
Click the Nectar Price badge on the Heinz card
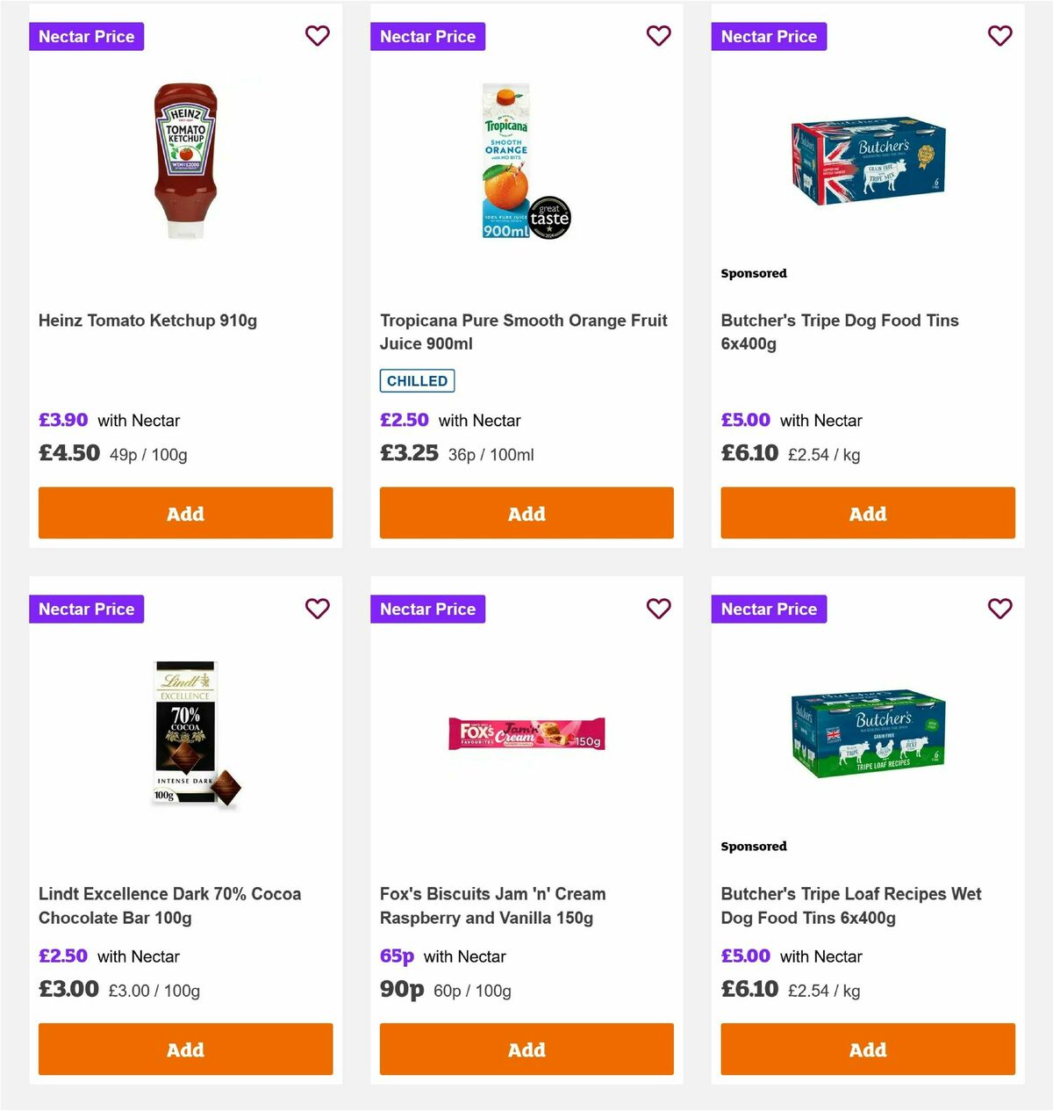pos(86,36)
